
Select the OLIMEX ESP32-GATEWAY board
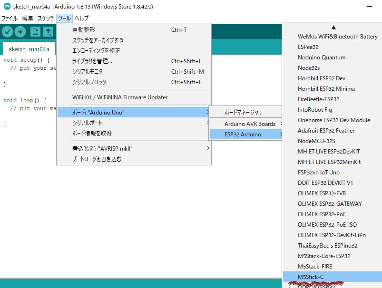coord(333,204)
